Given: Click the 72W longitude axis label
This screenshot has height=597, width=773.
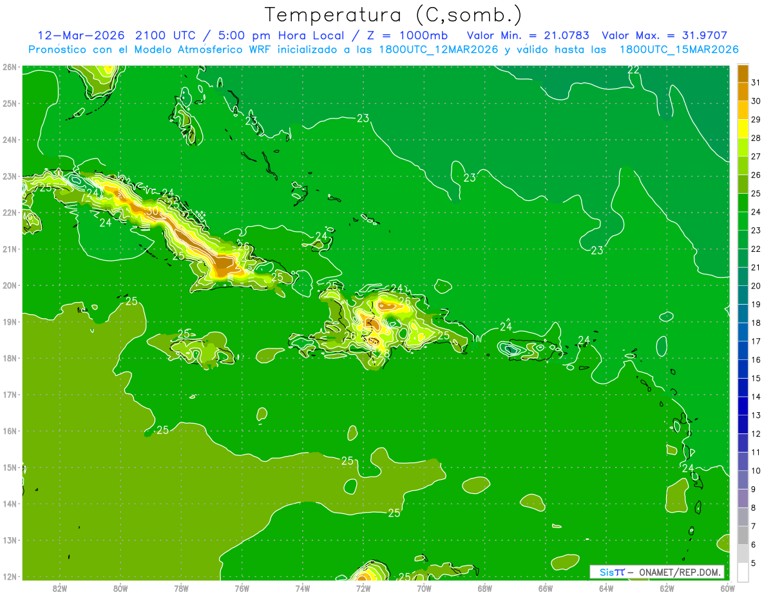Looking at the screenshot, I should pos(363,589).
